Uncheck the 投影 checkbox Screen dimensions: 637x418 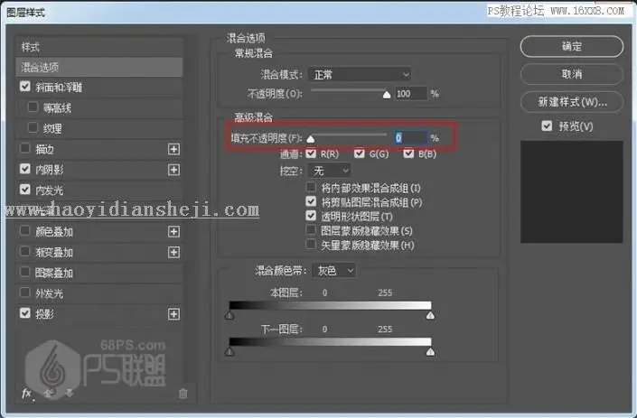coord(25,313)
